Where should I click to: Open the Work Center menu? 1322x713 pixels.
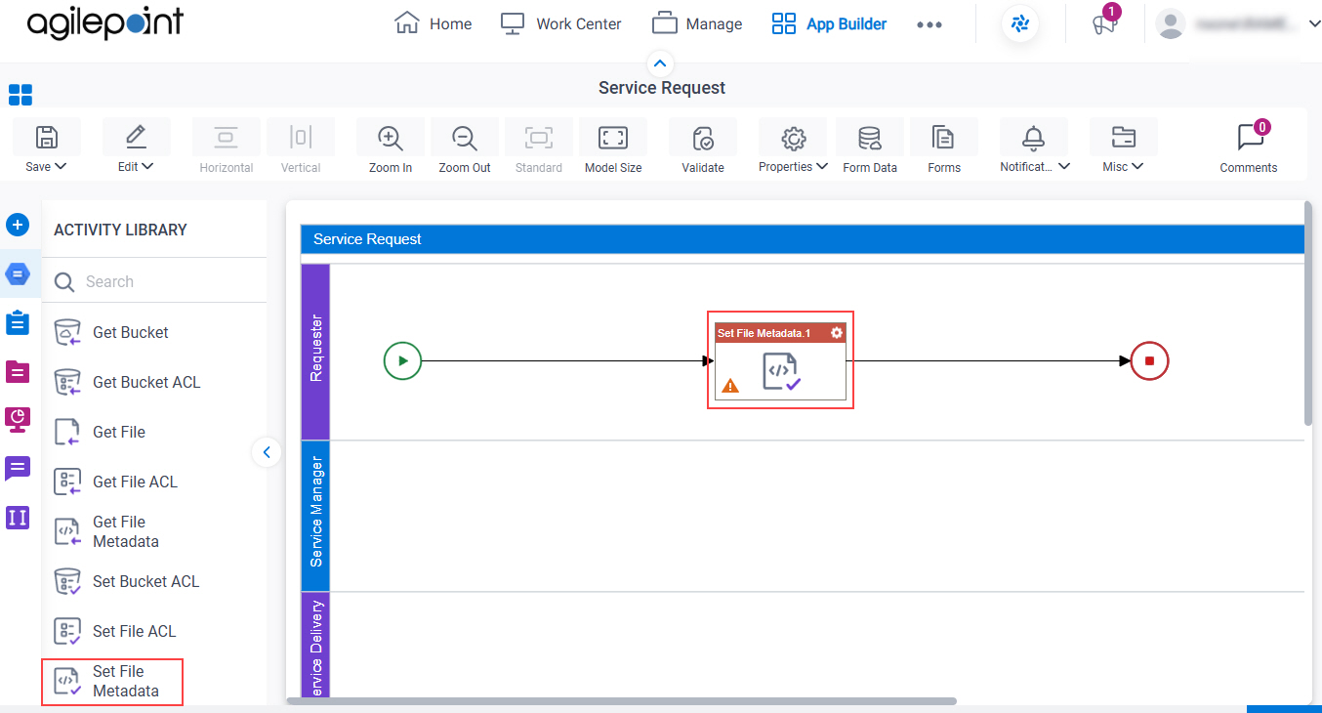pos(560,23)
